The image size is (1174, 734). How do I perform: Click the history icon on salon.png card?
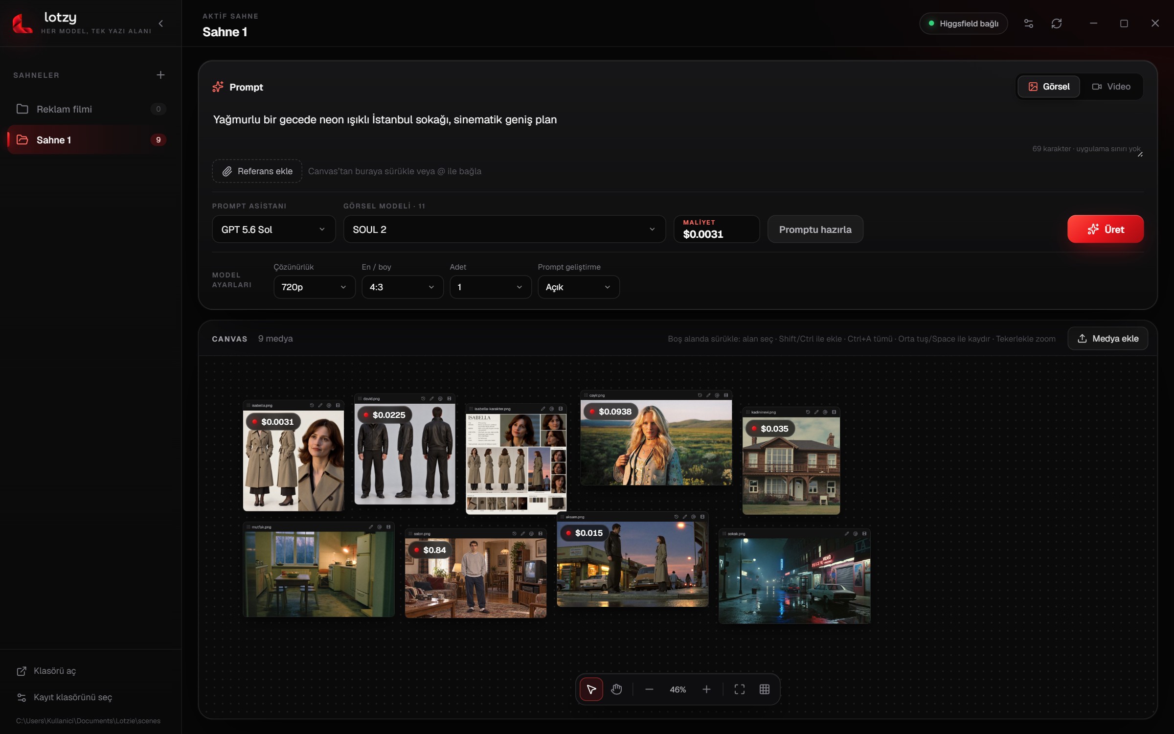pos(514,533)
